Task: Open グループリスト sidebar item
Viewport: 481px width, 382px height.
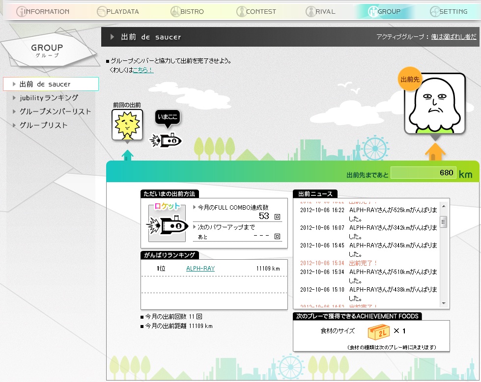Action: click(43, 125)
